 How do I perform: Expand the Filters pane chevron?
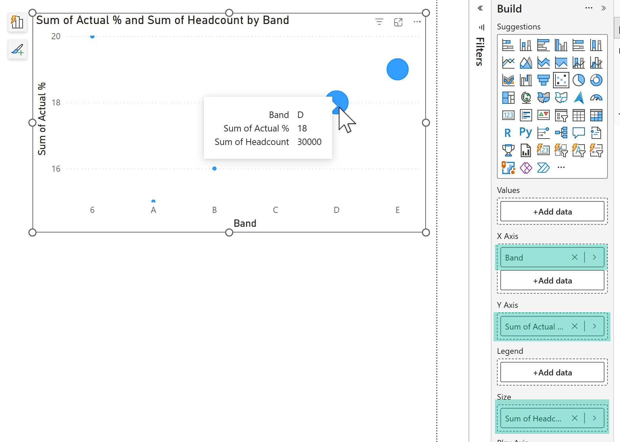[480, 8]
